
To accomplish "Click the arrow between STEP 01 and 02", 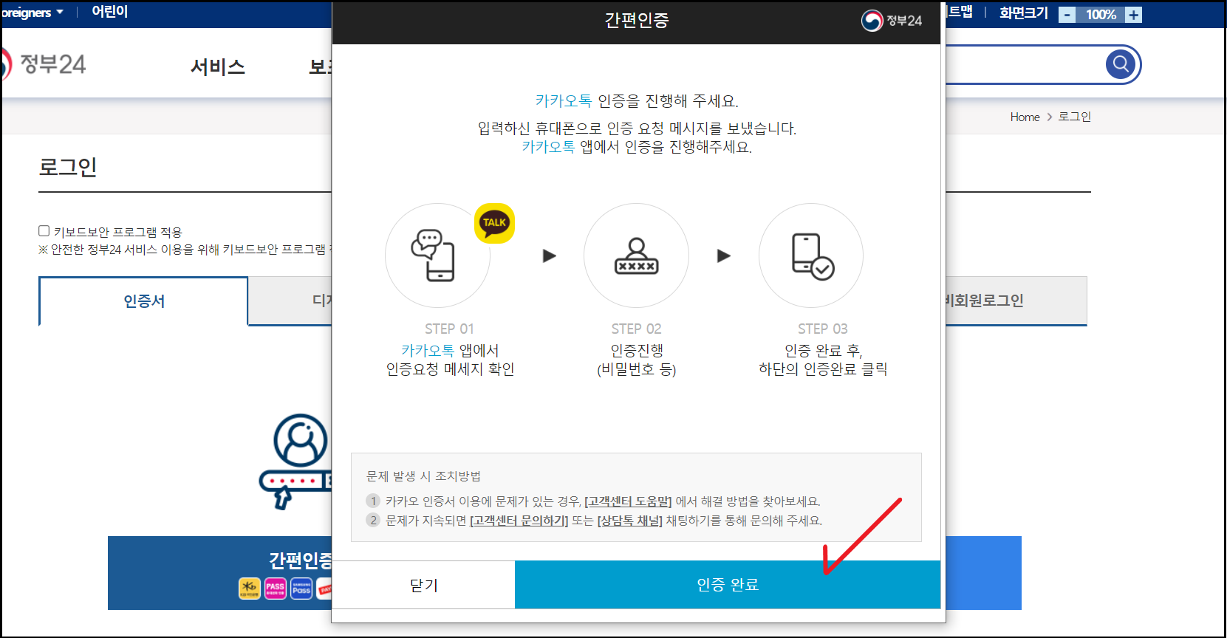I will 549,255.
